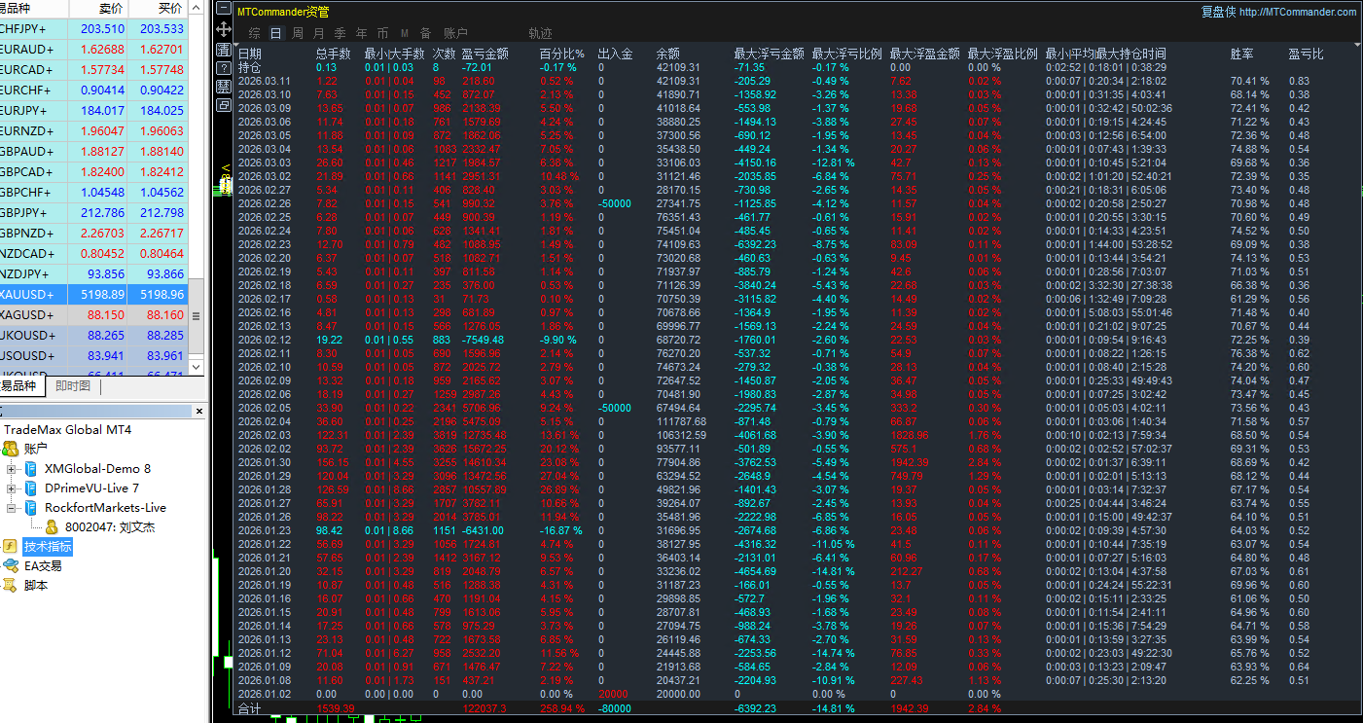This screenshot has width=1363, height=723.
Task: Click the overlapping windows restore icon
Action: click(x=224, y=104)
